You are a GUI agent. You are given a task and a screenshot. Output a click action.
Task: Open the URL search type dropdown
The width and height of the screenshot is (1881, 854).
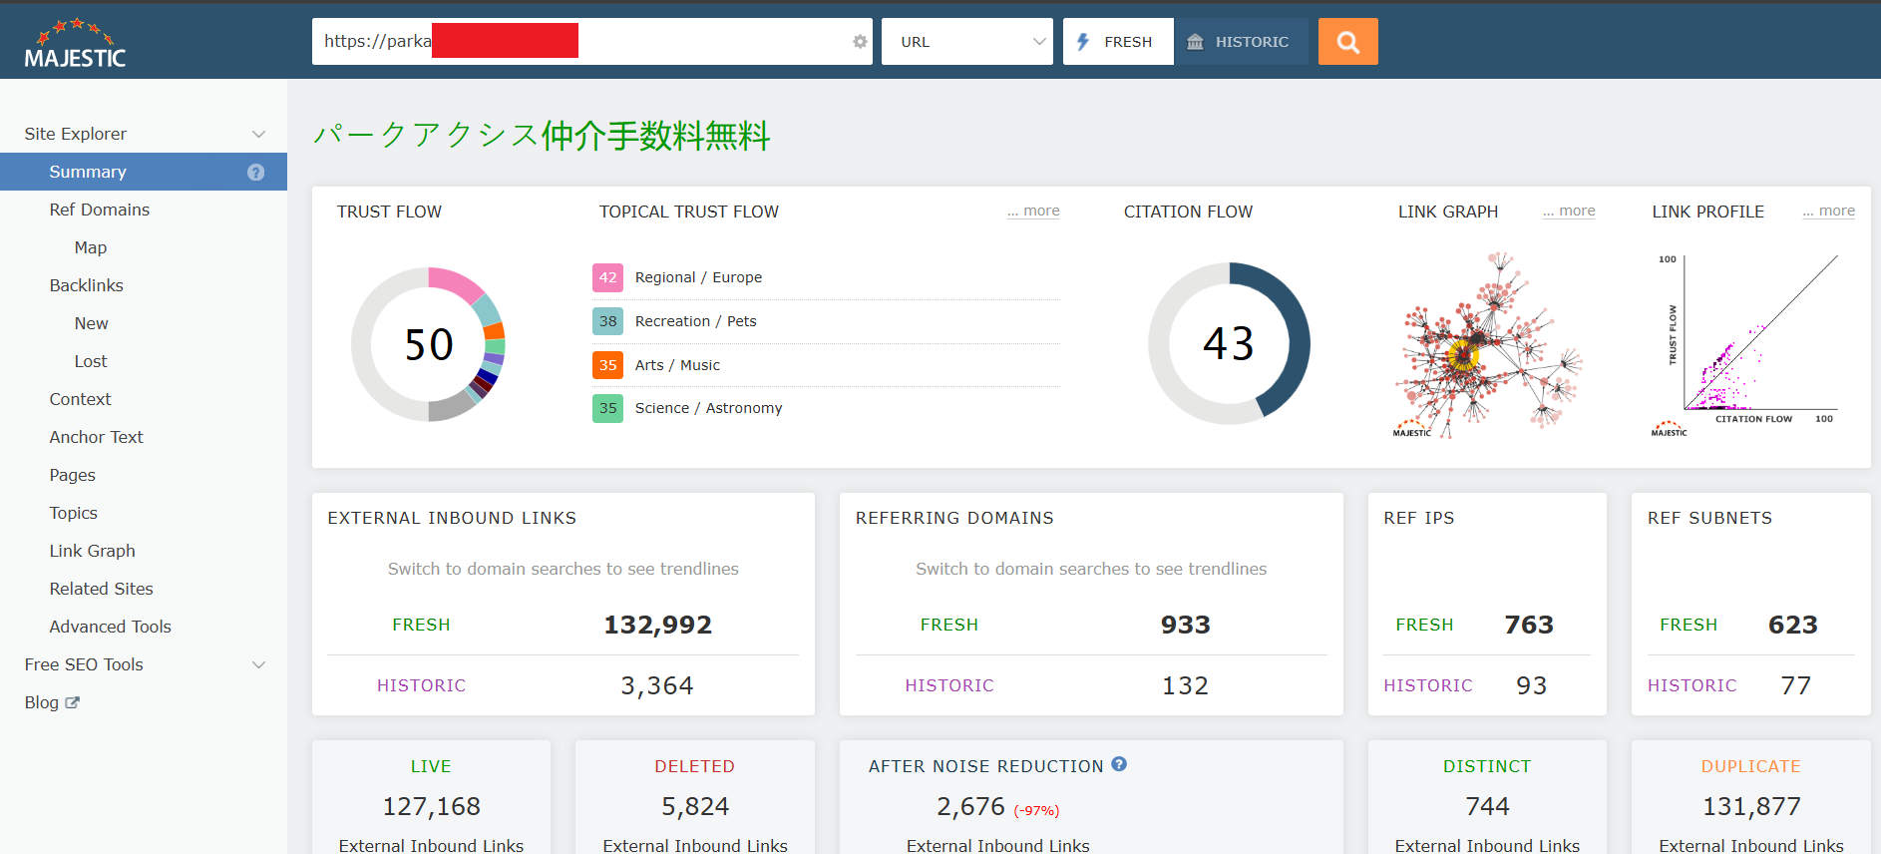(966, 42)
